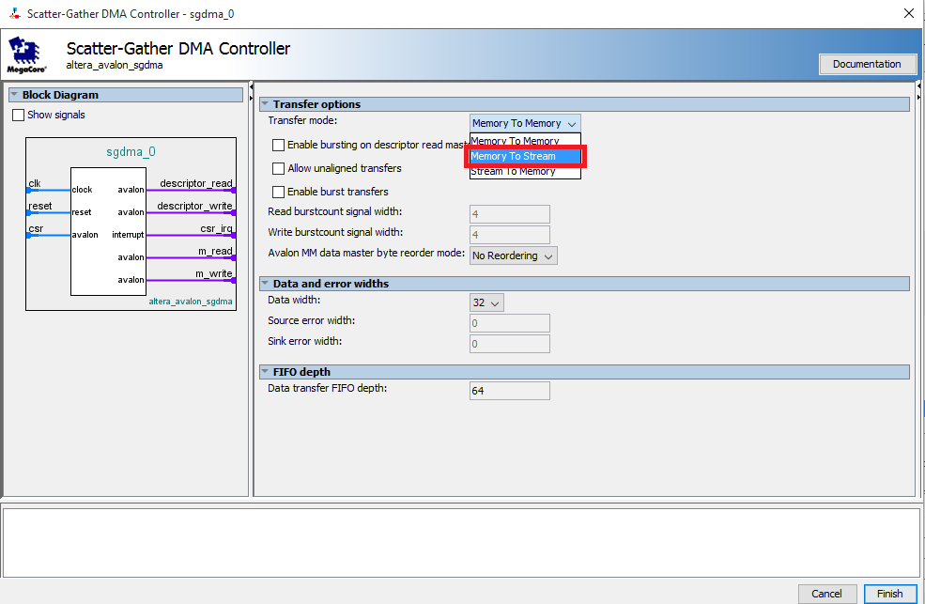Enable bursting on descriptor read master checkbox
Viewport: 925px width, 604px height.
pyautogui.click(x=279, y=145)
